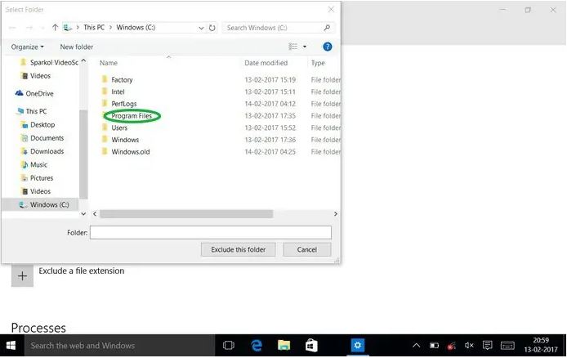Select the Factory folder
The height and width of the screenshot is (358, 567).
pyautogui.click(x=122, y=80)
